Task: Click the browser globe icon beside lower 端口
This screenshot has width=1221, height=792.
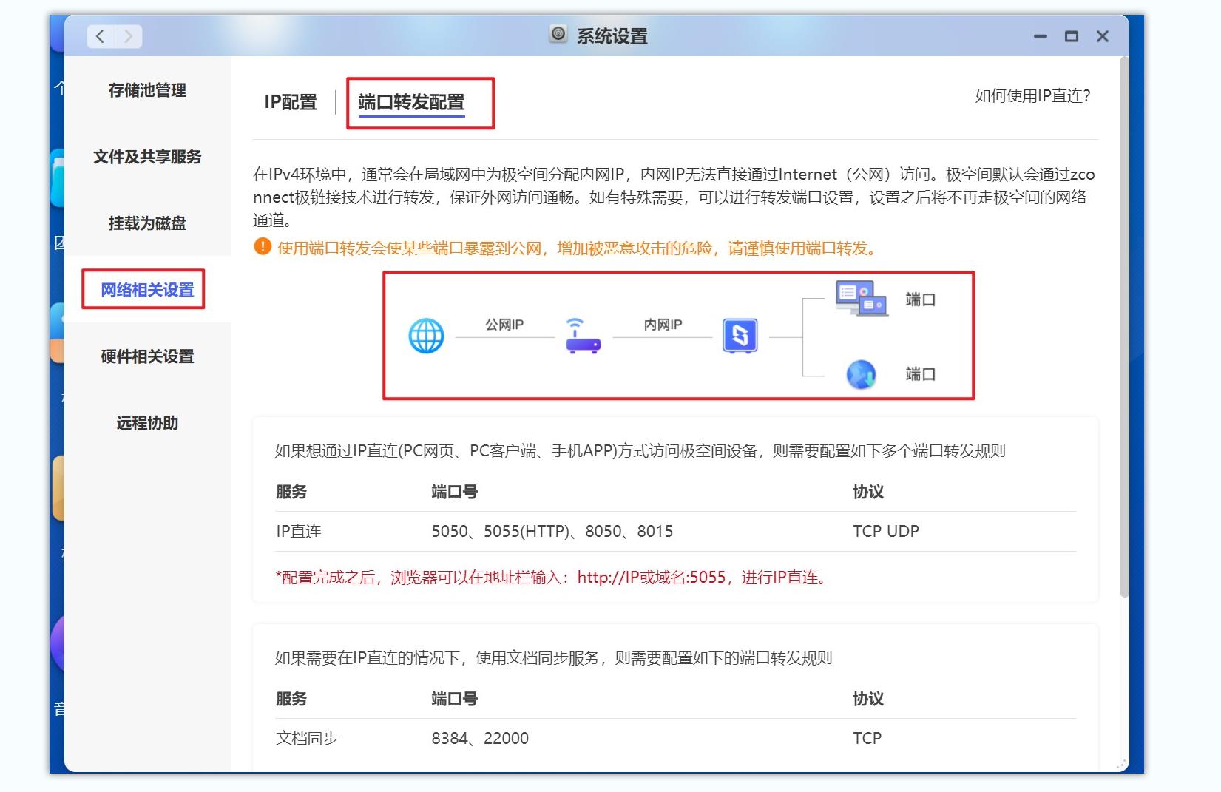Action: pyautogui.click(x=861, y=374)
